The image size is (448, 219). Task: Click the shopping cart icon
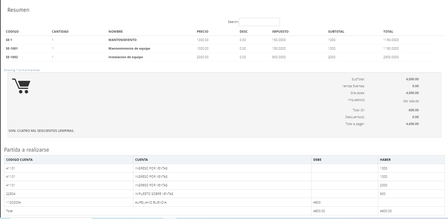pyautogui.click(x=21, y=86)
